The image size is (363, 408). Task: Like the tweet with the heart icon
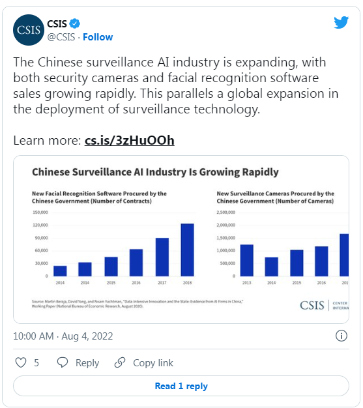pos(21,362)
